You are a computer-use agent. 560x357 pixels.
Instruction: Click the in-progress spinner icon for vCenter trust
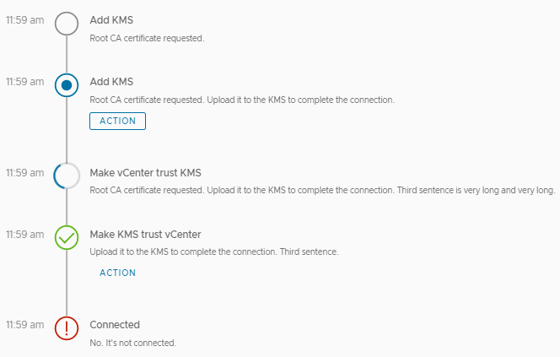(67, 176)
